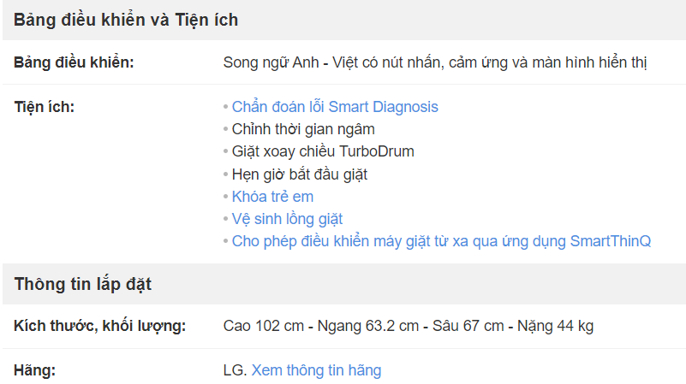Viewport: 686px width, 384px height.
Task: Click the LG brand name text
Action: pyautogui.click(x=236, y=370)
